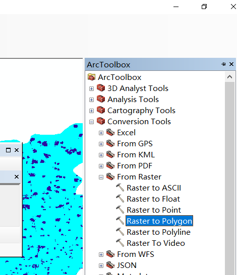Expand the JSON toolset node

[x=101, y=265]
